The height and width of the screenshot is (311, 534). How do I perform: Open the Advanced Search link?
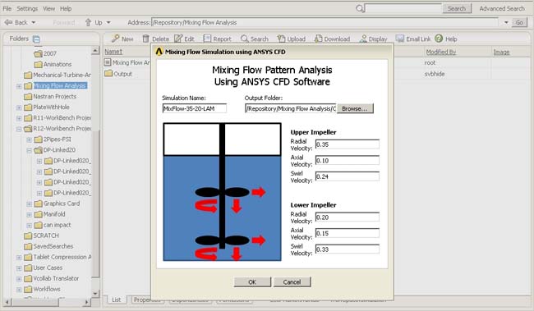(502, 8)
